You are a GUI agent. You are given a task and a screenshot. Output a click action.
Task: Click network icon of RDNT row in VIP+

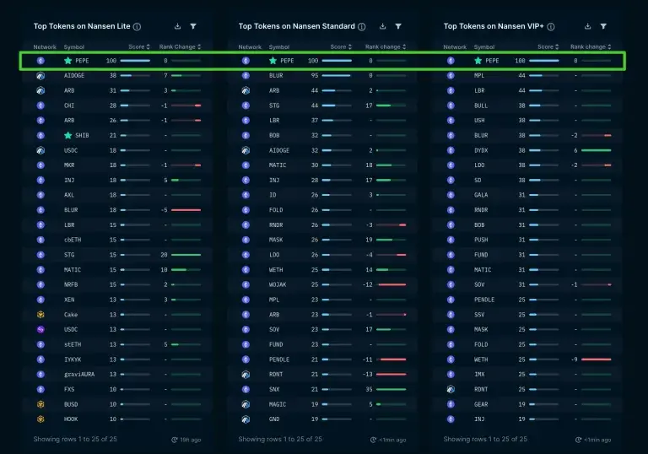[x=451, y=390]
